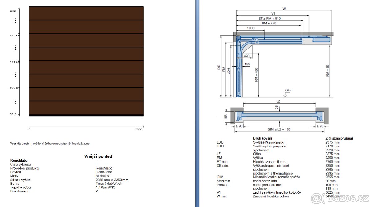Viewport: 372px width, 207px height.
Task: Select the '2375 mm x 2250 mm' value
Action: click(x=112, y=180)
